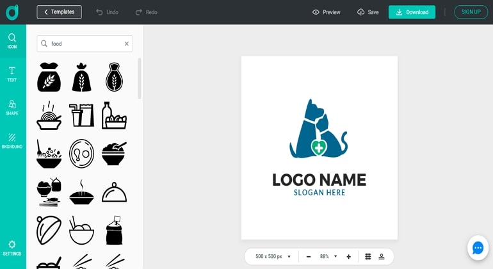Preview the logo design

(327, 12)
